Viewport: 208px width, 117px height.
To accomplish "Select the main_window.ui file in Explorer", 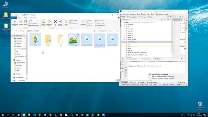I will click(x=87, y=40).
